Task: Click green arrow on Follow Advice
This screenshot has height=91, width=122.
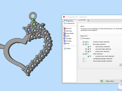Action: [102, 81]
